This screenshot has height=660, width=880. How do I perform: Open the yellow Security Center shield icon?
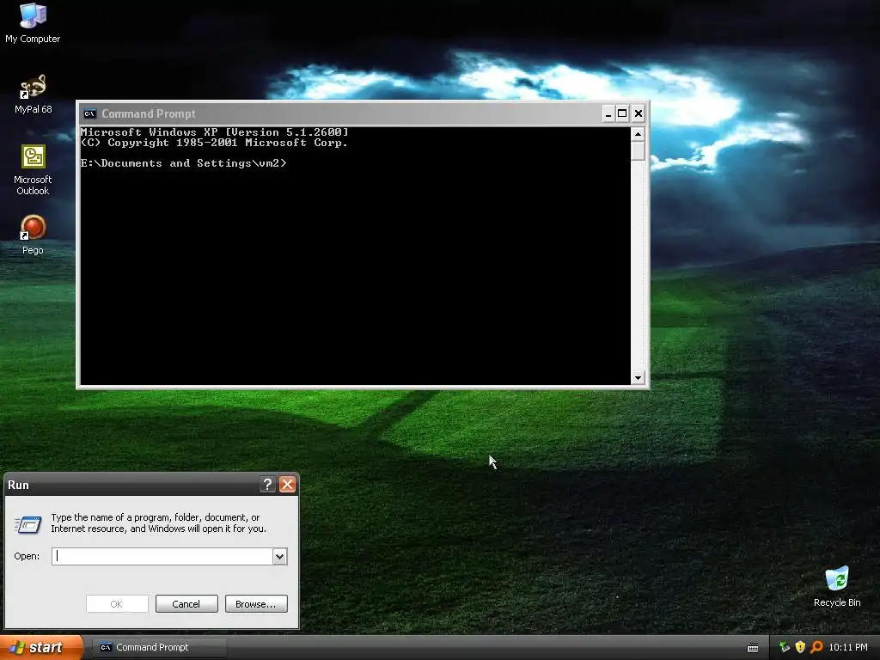(x=800, y=647)
